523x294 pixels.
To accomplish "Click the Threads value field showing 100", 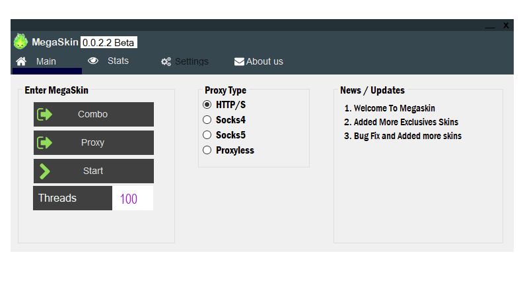I will 133,198.
